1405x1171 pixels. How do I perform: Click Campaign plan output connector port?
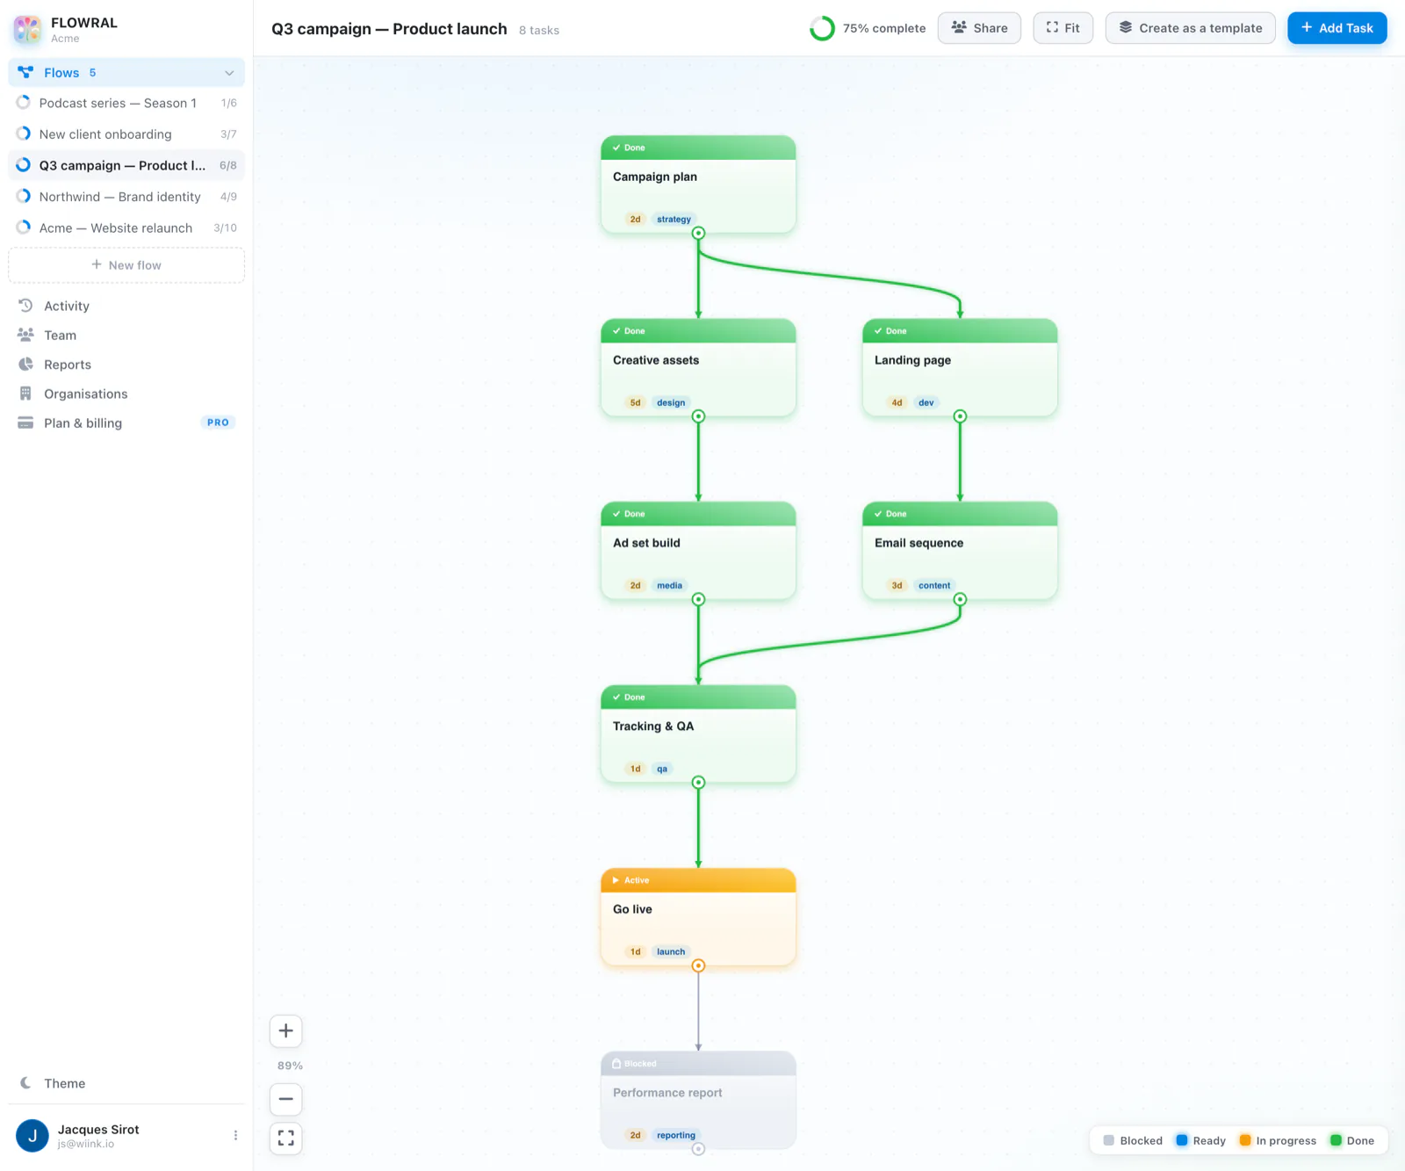[698, 234]
